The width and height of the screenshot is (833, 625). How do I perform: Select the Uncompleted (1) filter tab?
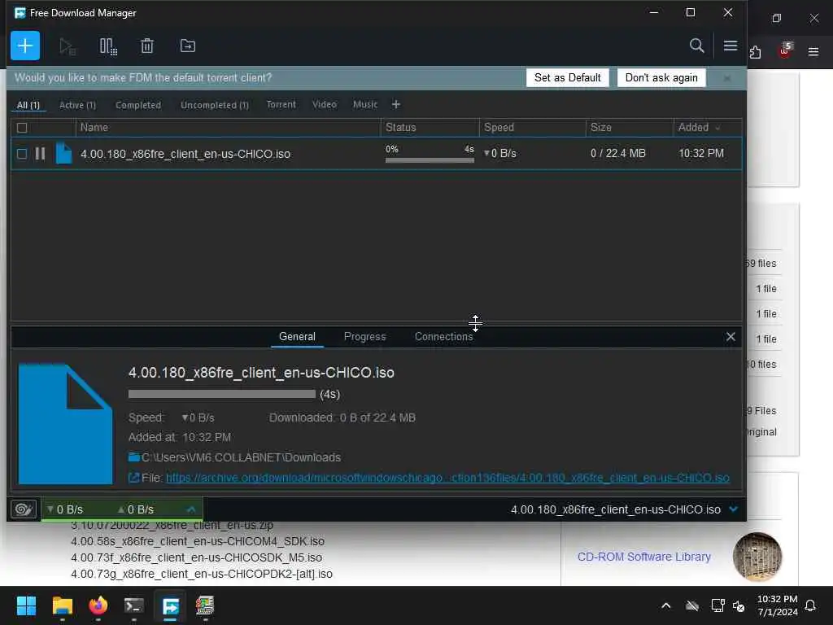coord(215,105)
